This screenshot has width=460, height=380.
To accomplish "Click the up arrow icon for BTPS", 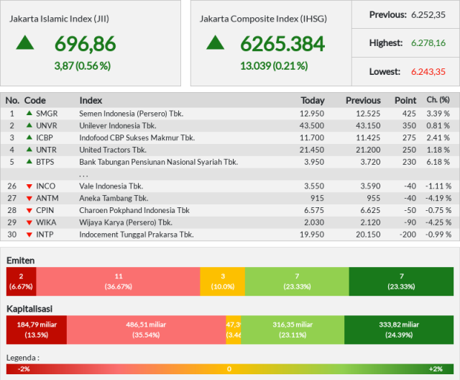I will click(29, 161).
